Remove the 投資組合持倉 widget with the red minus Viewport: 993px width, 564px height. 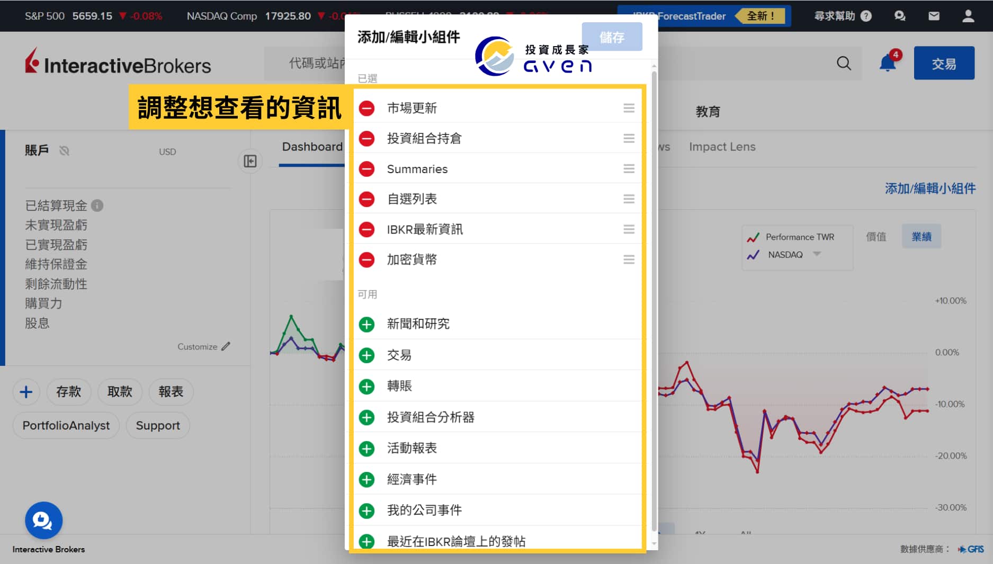click(x=366, y=139)
